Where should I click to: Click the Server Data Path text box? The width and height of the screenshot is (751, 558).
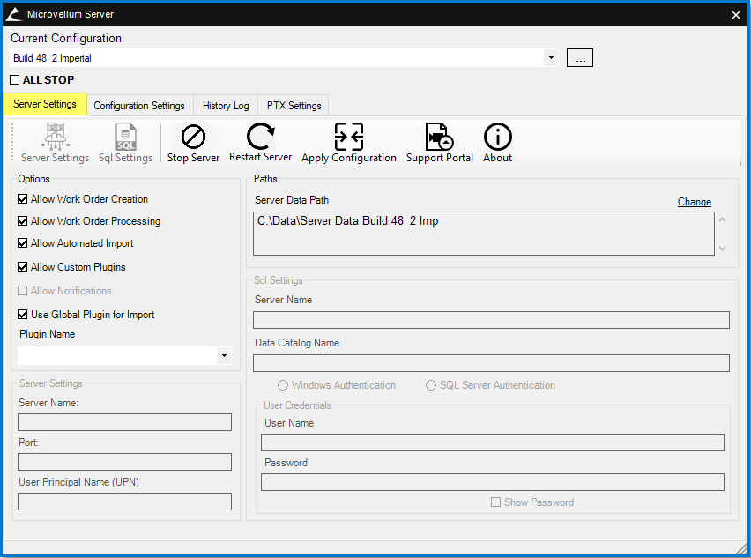coord(483,234)
